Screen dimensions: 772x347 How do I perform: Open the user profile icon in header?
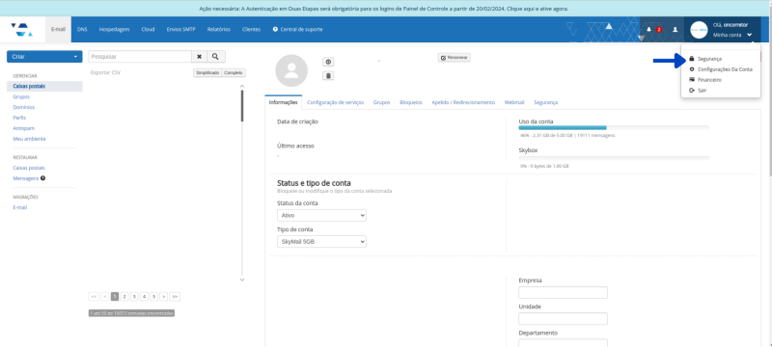pyautogui.click(x=675, y=30)
